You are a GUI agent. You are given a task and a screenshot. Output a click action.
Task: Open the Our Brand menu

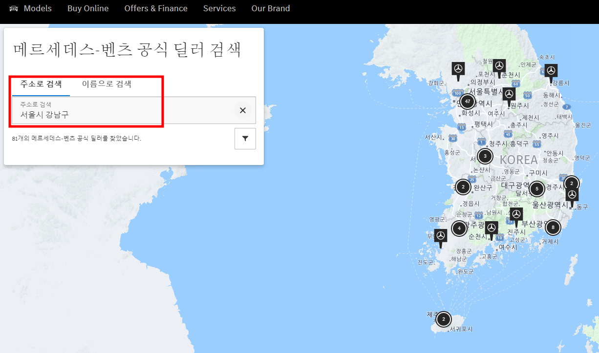point(271,8)
